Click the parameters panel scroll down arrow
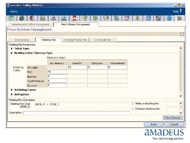 pyautogui.click(x=181, y=96)
